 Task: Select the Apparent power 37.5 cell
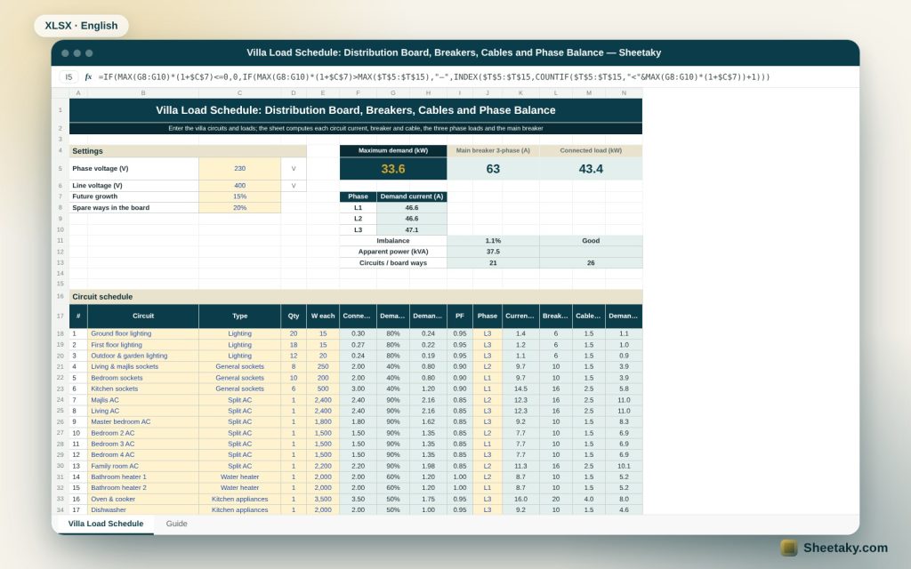493,252
